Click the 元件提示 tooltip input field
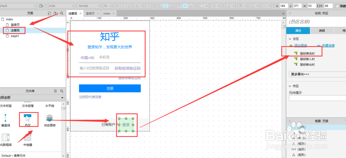 point(317,98)
